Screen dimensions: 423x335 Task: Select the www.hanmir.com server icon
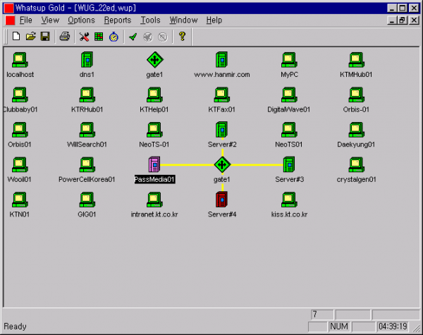coord(222,60)
